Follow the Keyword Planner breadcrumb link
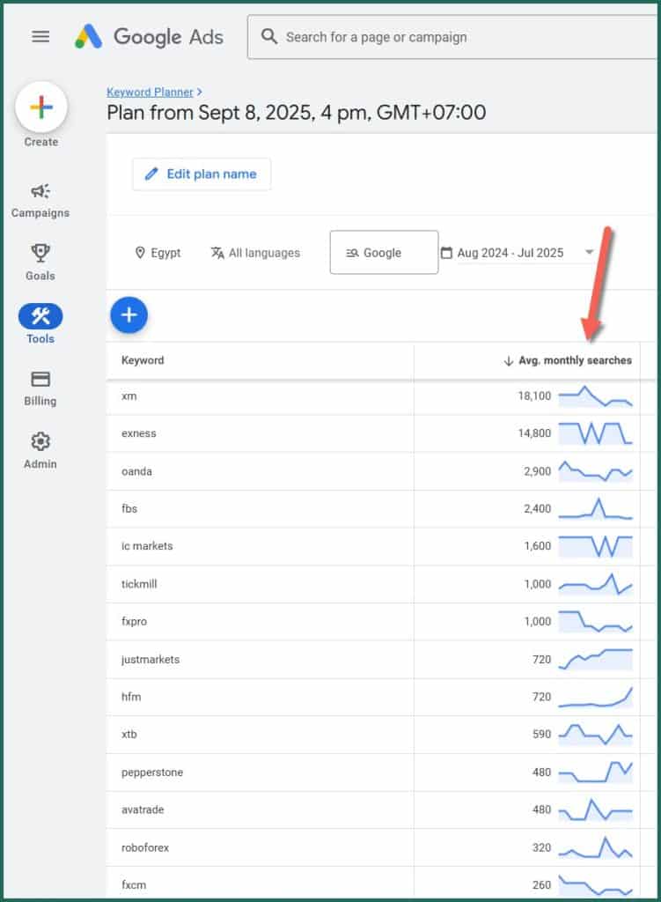The width and height of the screenshot is (661, 902). (150, 92)
